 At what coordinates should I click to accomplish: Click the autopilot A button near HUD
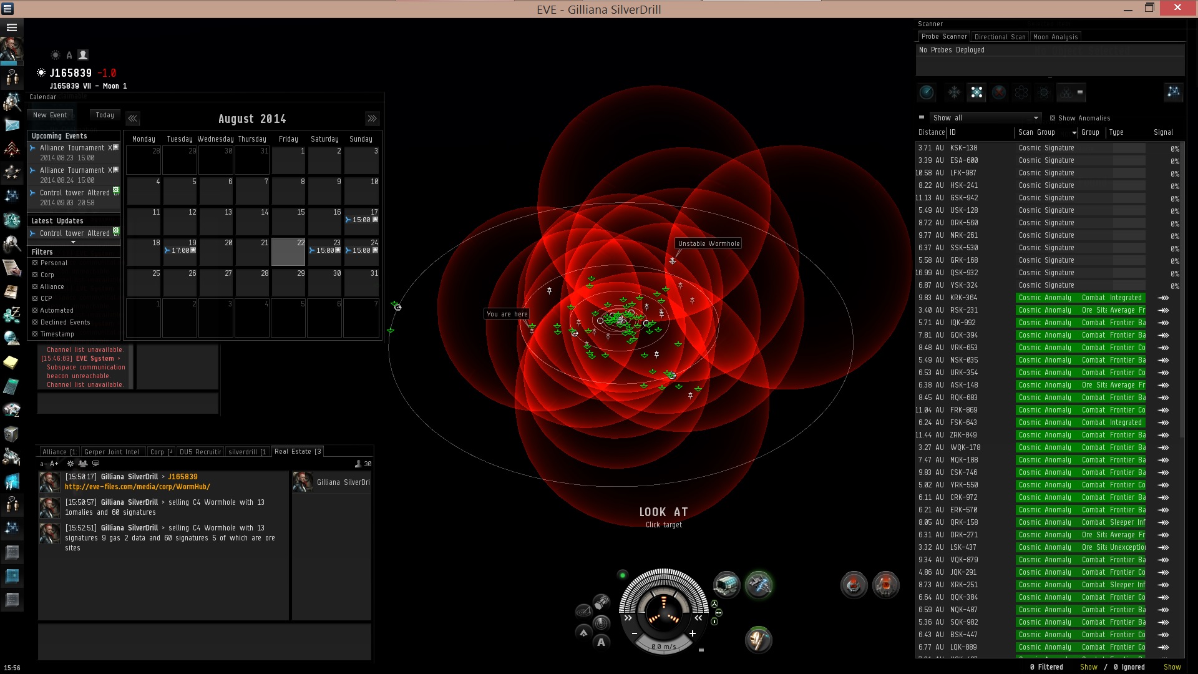coord(601,642)
